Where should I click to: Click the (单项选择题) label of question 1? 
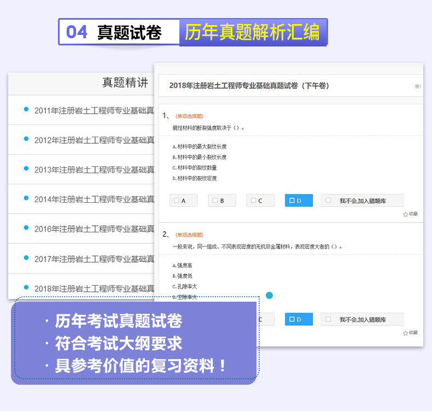(189, 116)
